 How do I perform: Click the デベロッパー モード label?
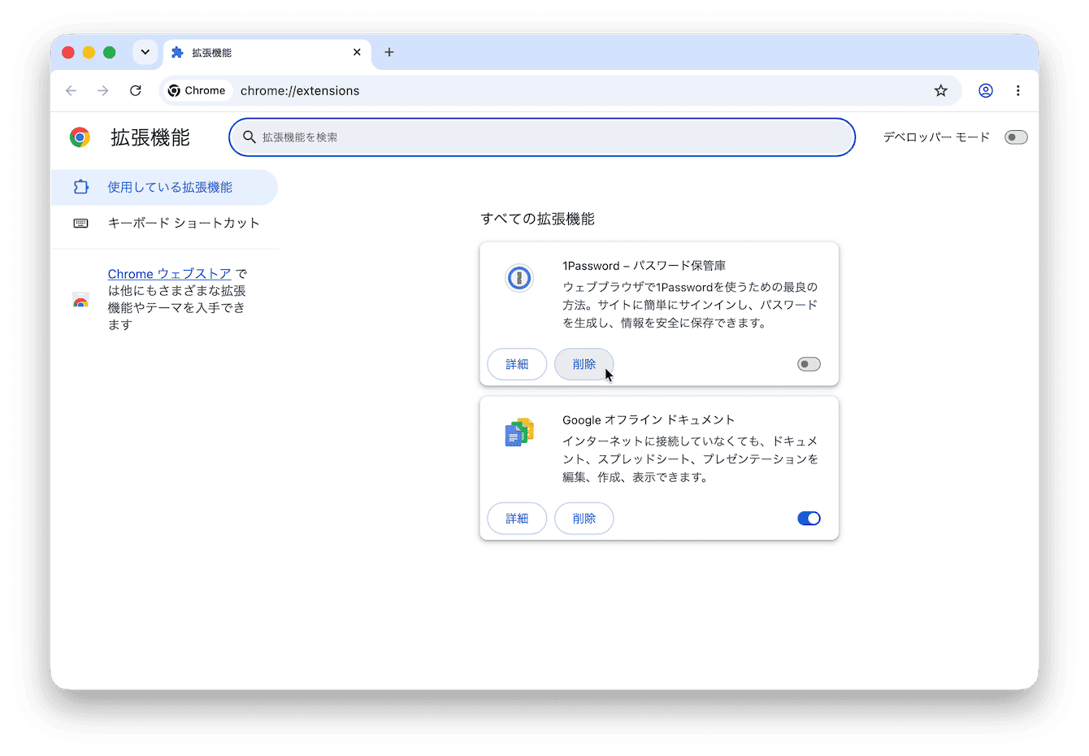(x=936, y=137)
